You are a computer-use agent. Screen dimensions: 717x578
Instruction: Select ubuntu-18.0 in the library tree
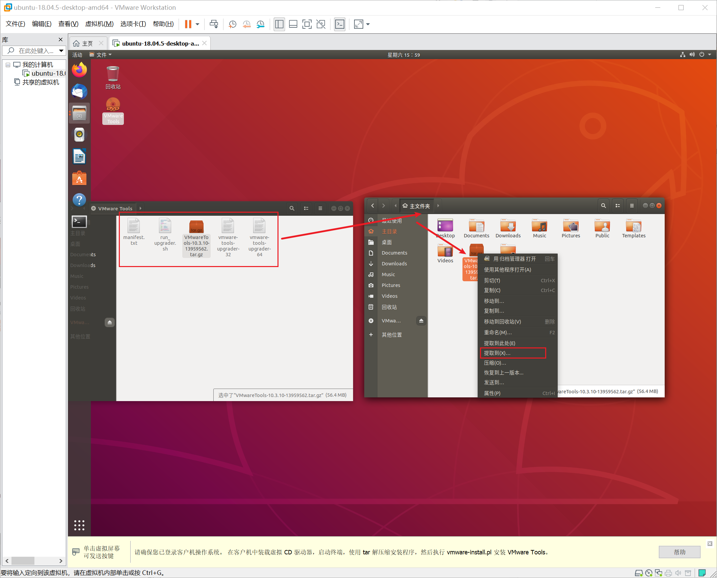pos(44,73)
